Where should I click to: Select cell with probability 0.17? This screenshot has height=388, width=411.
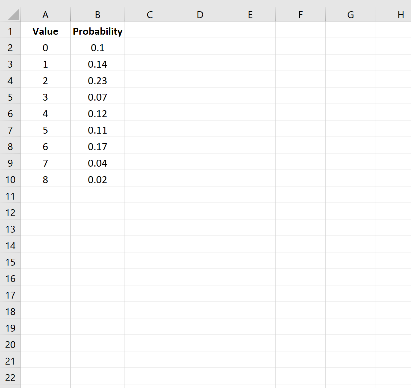[x=98, y=147]
